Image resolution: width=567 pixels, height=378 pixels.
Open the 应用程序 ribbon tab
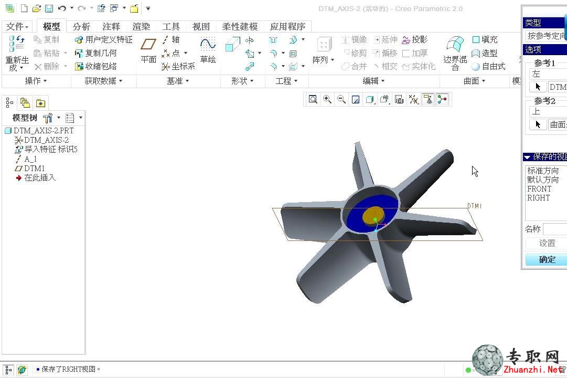(x=287, y=26)
